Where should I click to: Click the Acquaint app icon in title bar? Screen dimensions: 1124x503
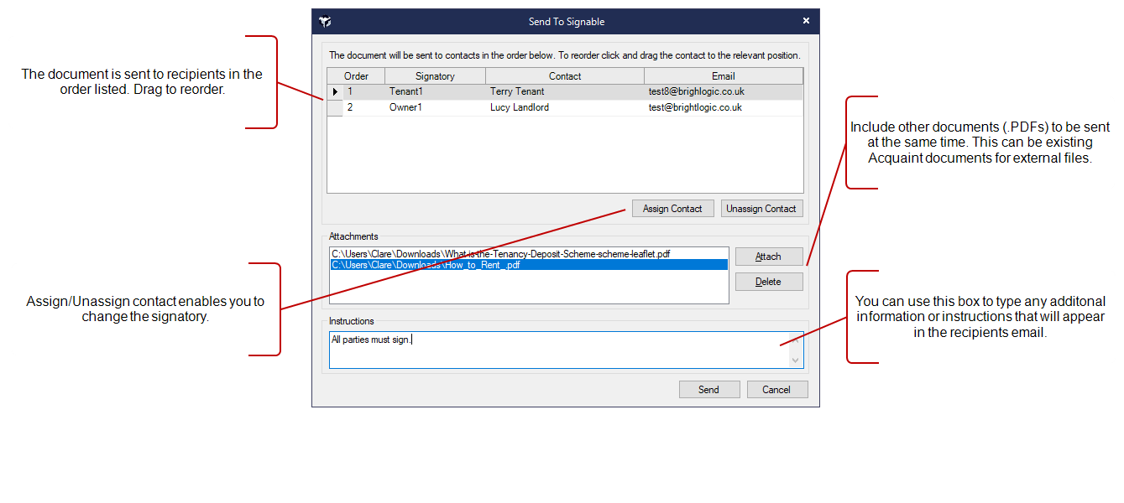[x=325, y=22]
